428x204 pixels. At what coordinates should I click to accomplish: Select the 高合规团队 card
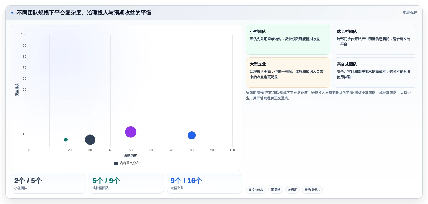click(375, 72)
